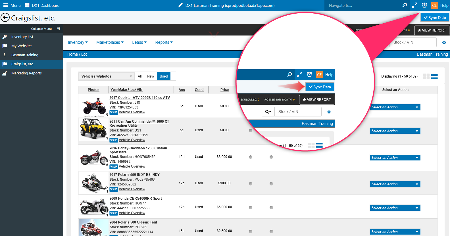Click the Sync Data button

tap(435, 18)
